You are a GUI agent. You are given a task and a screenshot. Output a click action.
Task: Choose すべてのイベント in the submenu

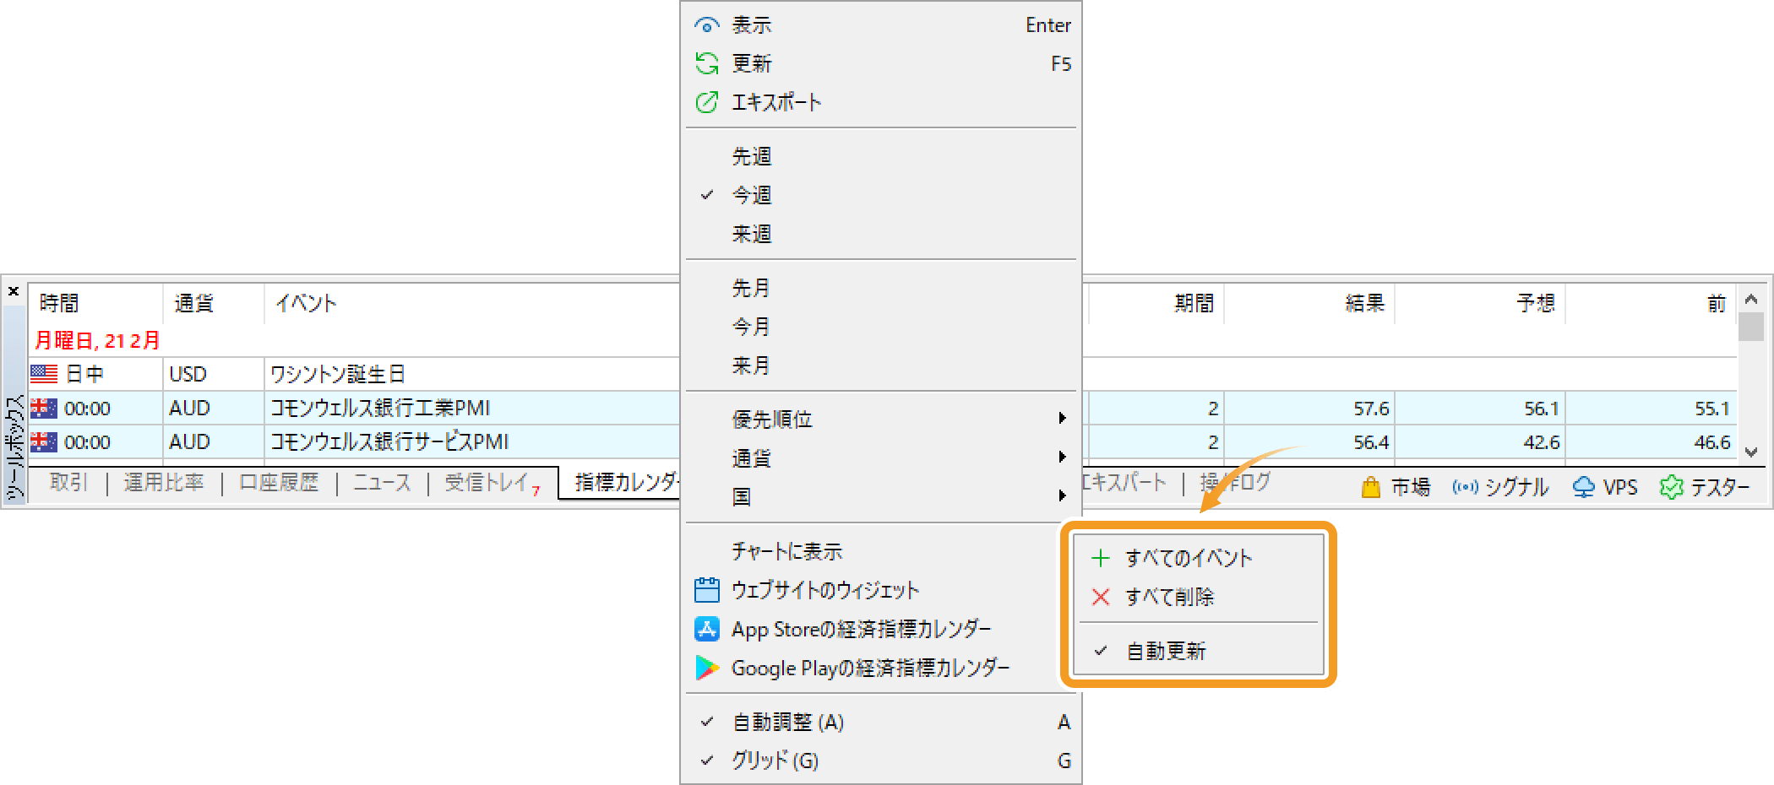[1198, 558]
